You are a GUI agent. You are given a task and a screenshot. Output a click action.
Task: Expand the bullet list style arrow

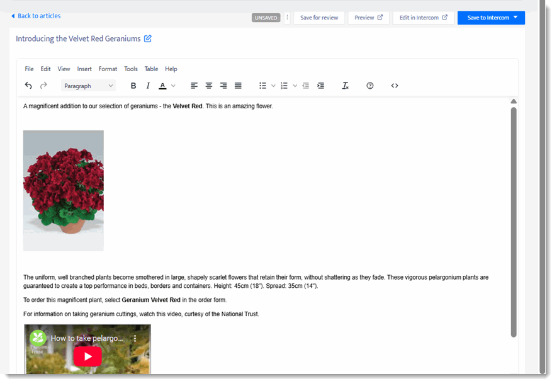pos(273,86)
